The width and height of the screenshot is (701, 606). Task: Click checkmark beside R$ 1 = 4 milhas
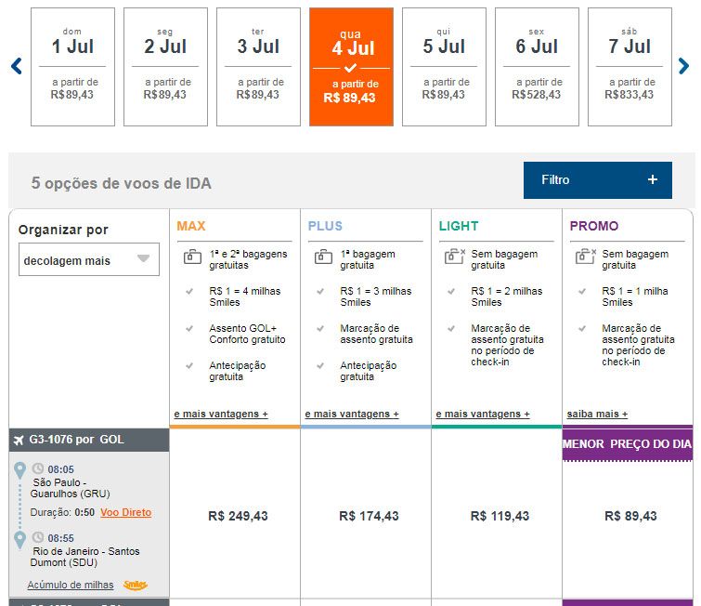point(189,291)
